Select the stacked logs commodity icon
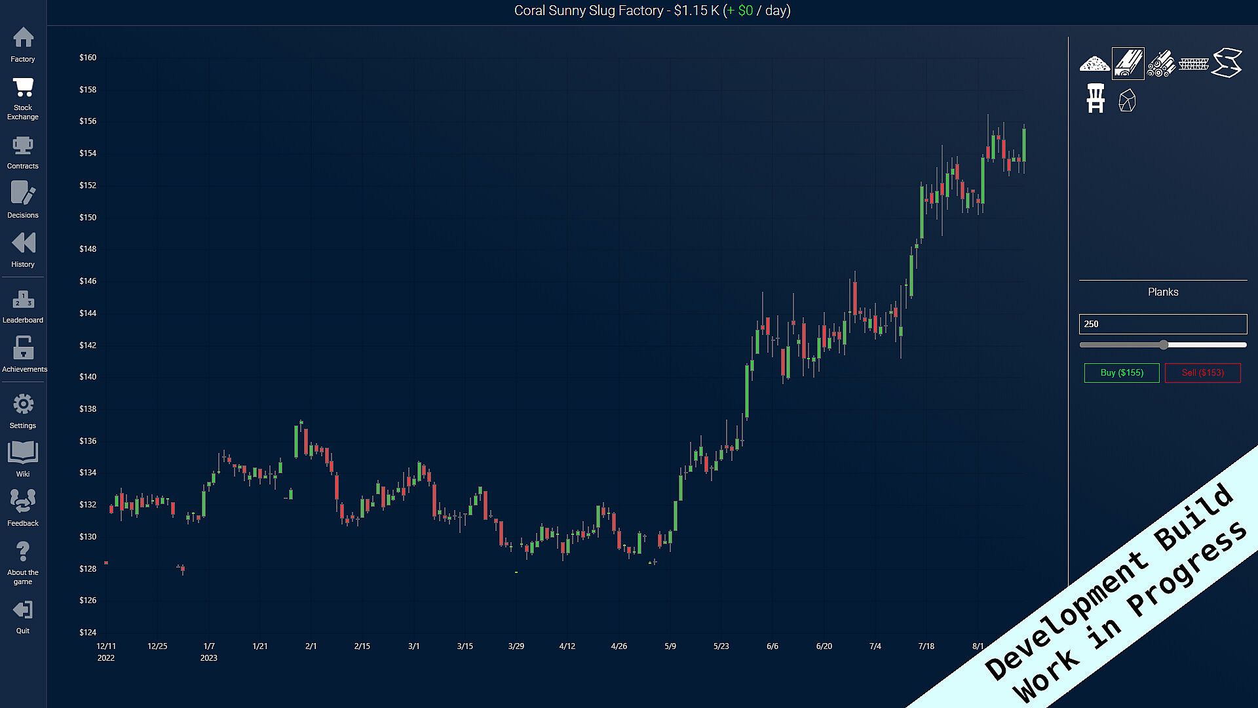1258x708 pixels. click(1160, 64)
